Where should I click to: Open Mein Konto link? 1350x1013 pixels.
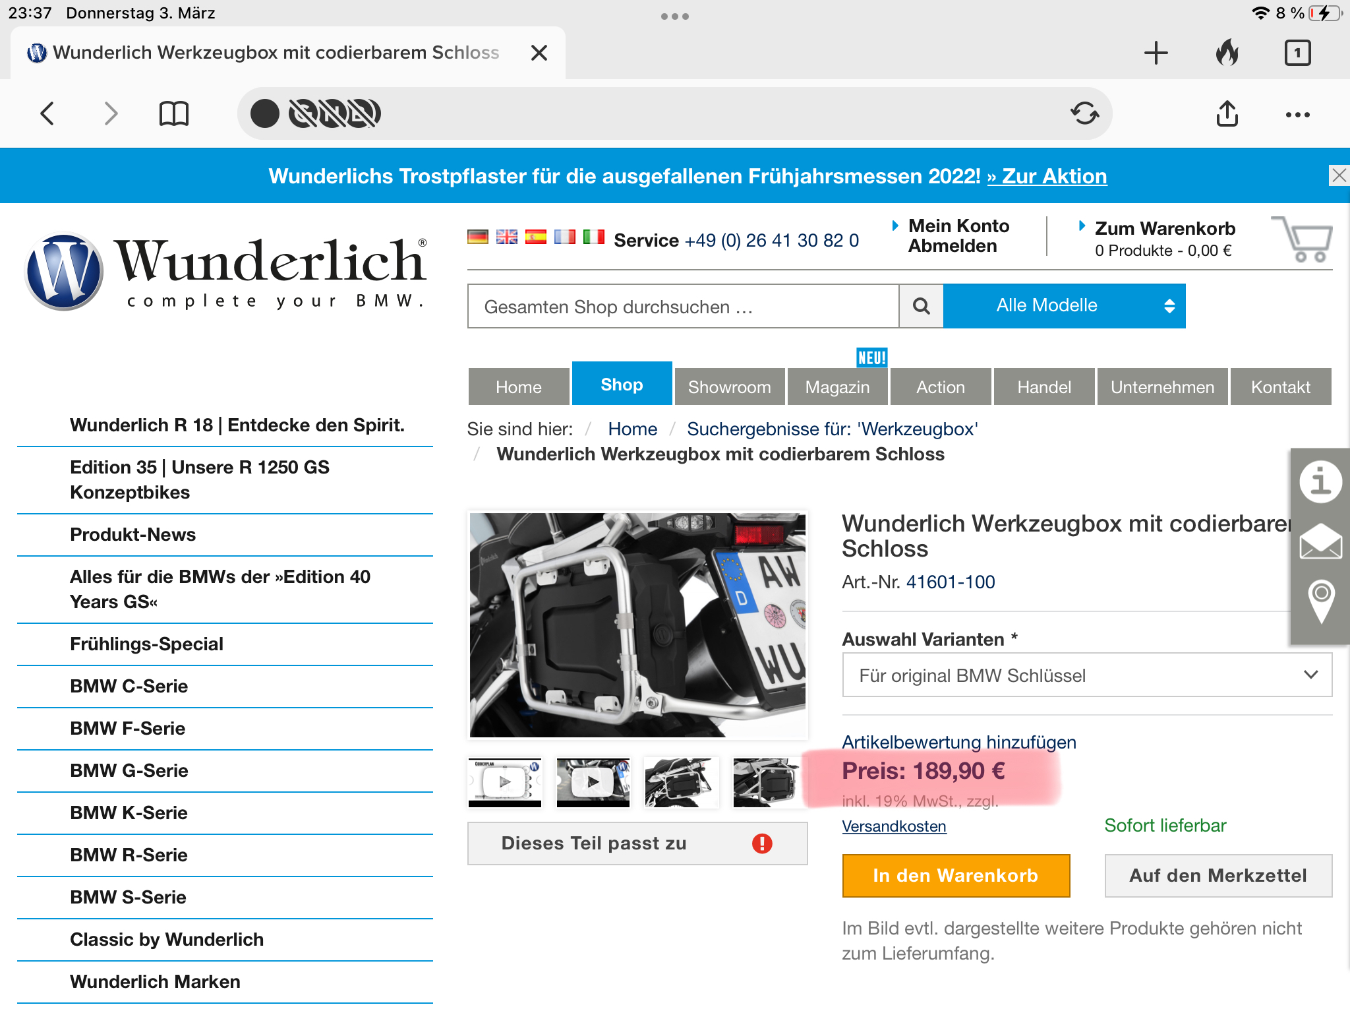[x=959, y=226]
